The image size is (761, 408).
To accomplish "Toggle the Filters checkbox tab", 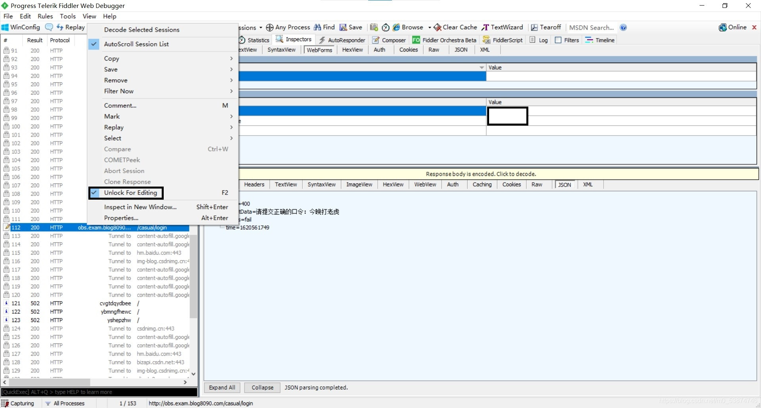I will (558, 40).
